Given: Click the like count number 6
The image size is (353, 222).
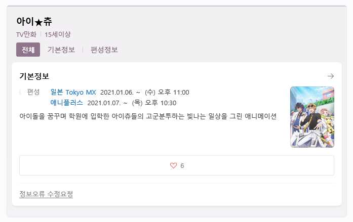Looking at the screenshot, I should click(182, 166).
